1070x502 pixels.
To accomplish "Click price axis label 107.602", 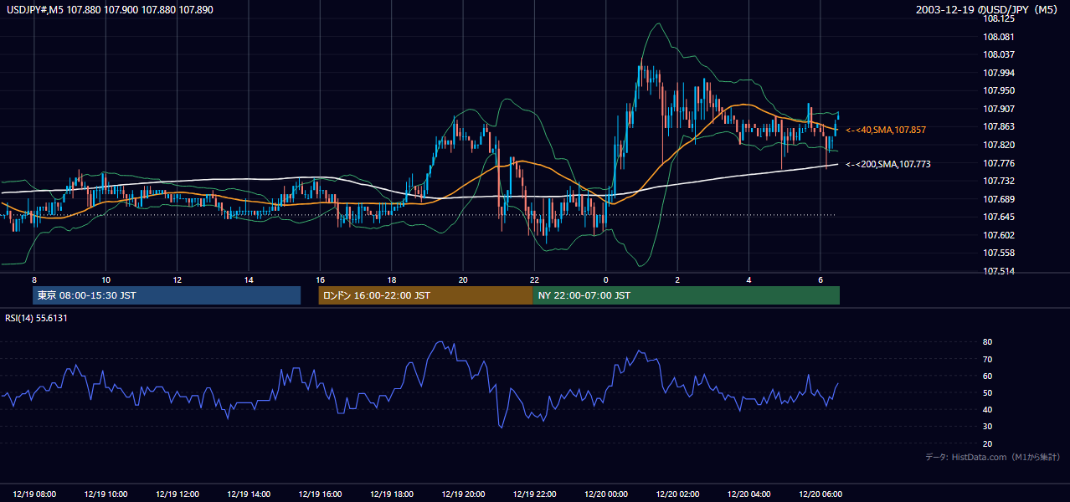I will 999,235.
